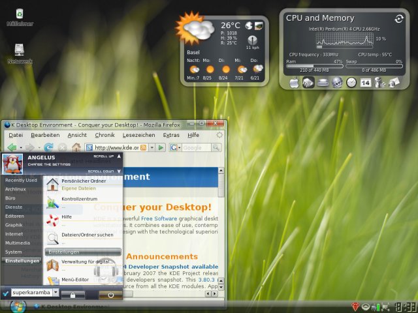Image resolution: width=418 pixels, height=313 pixels.
Task: Select the mail envelope icon in widget dock
Action: click(x=394, y=83)
